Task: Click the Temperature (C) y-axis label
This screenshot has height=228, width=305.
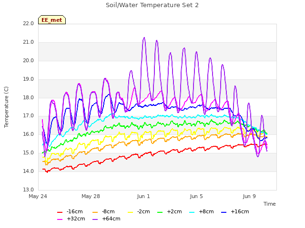Action: click(6, 107)
